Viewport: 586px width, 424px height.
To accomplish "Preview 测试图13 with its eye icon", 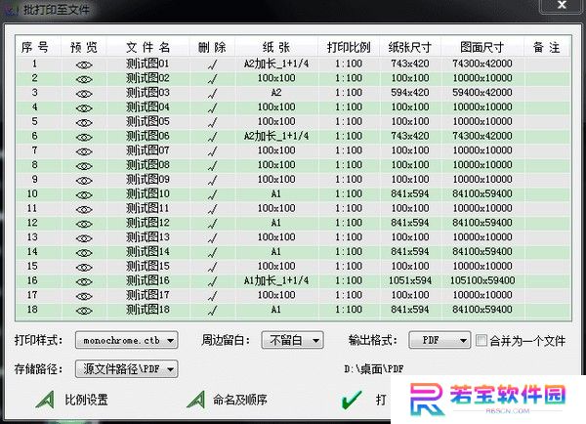I will [x=84, y=238].
